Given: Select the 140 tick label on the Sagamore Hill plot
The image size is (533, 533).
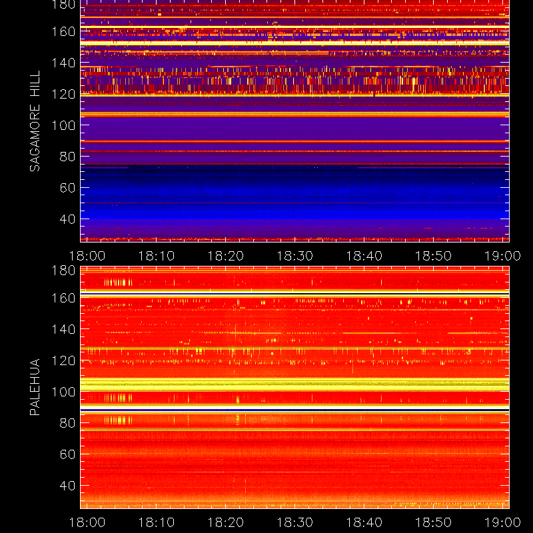Looking at the screenshot, I should pos(63,63).
